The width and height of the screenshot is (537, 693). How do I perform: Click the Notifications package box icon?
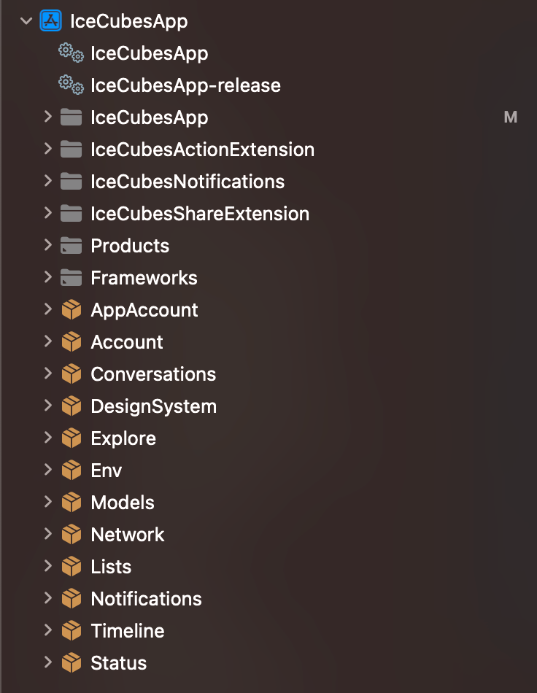pos(72,599)
